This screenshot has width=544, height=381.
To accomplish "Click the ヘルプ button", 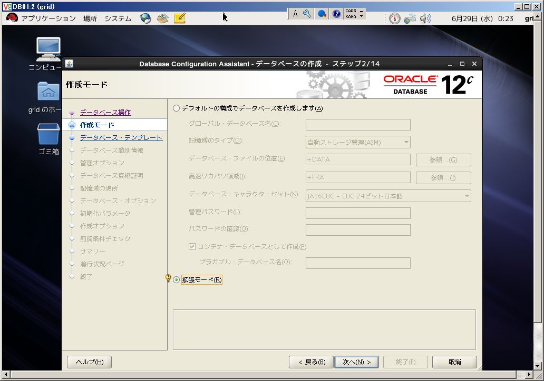I will pyautogui.click(x=89, y=362).
